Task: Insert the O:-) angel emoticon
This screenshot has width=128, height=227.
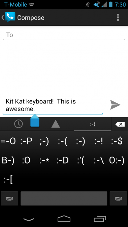Action: click(x=117, y=161)
